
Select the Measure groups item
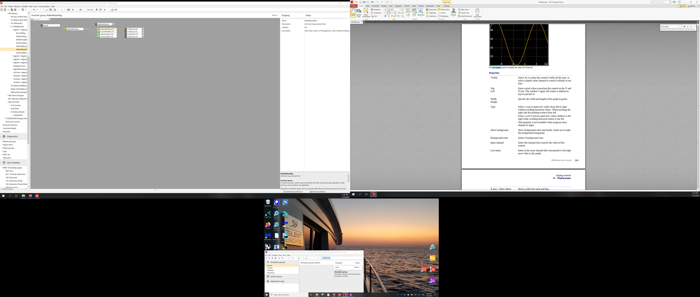click(9, 141)
